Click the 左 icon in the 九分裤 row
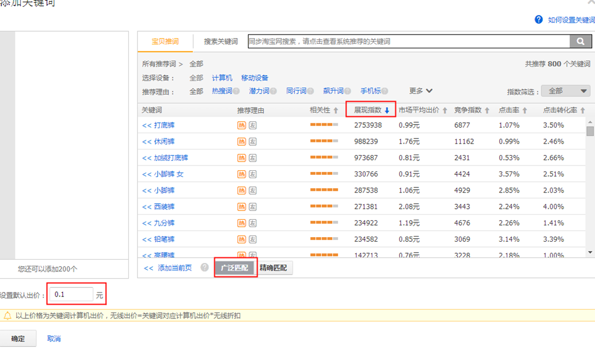Screen dimensions: 595x349 pos(253,223)
